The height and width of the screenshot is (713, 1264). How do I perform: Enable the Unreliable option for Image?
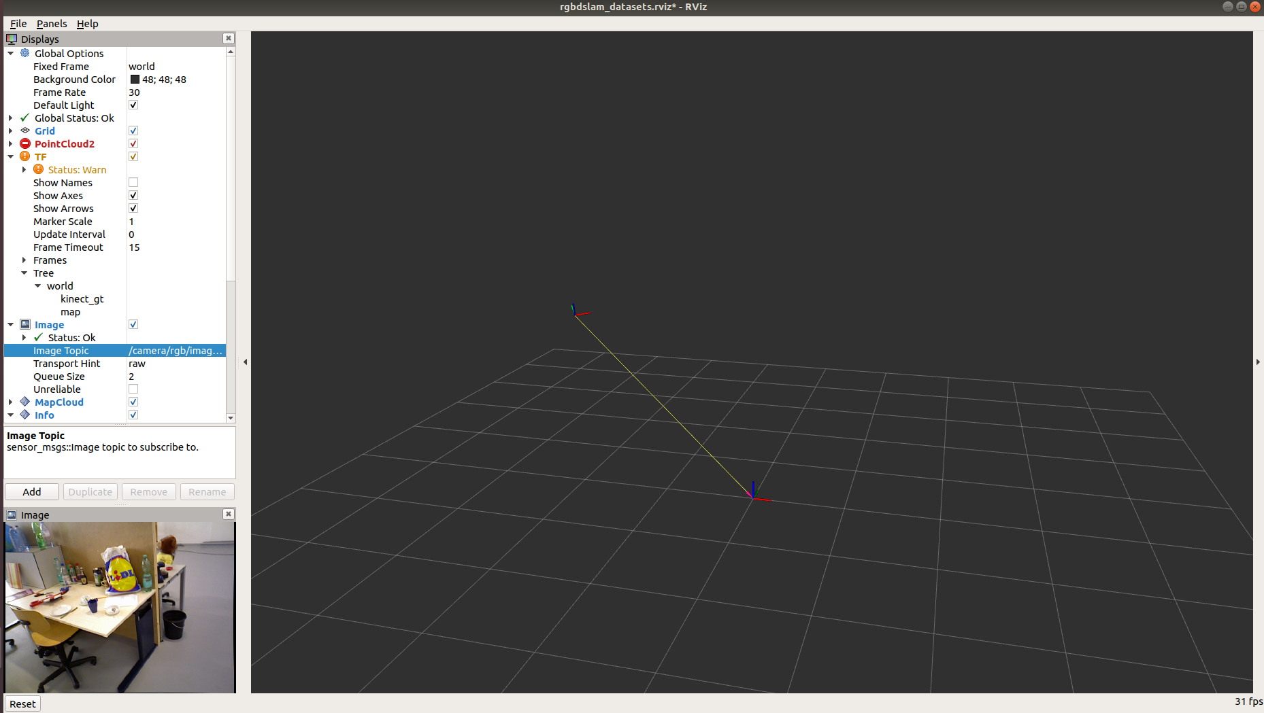point(133,389)
